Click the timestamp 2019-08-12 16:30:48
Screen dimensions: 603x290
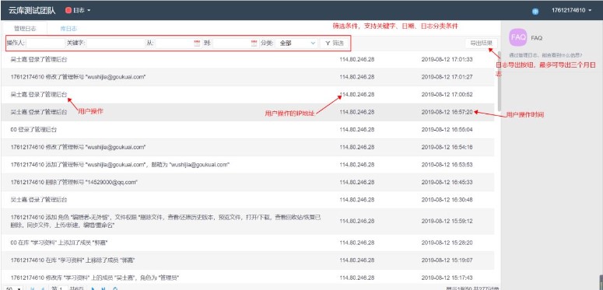pos(447,200)
